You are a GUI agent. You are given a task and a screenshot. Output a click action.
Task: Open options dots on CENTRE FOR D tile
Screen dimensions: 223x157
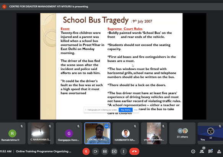click(106, 126)
